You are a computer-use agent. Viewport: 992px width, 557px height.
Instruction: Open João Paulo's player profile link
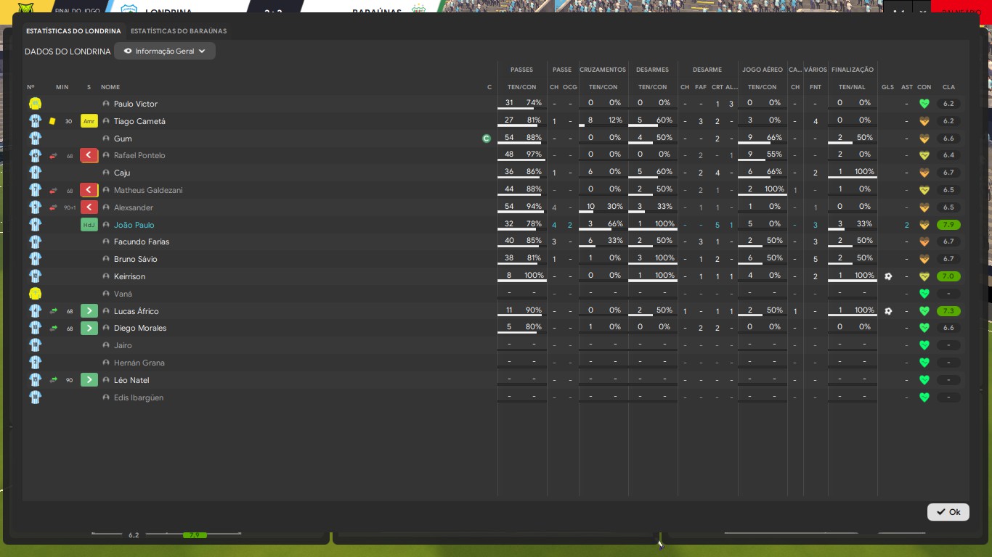(x=134, y=225)
